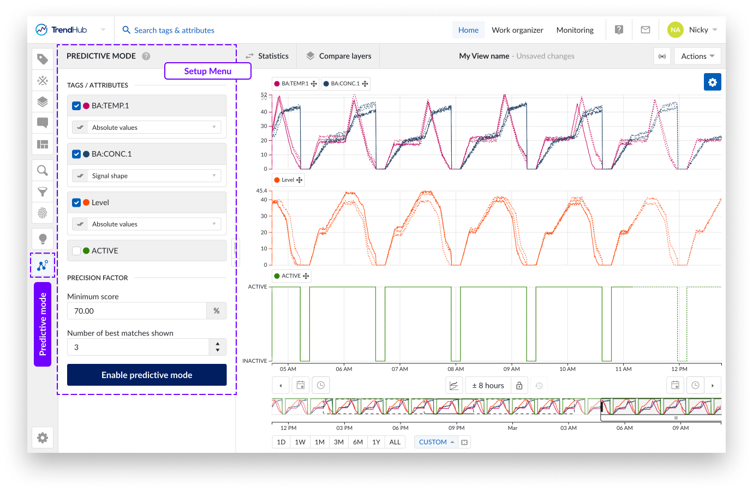The height and width of the screenshot is (491, 753).
Task: Open the fingerprint tool in sidebar
Action: [x=43, y=213]
